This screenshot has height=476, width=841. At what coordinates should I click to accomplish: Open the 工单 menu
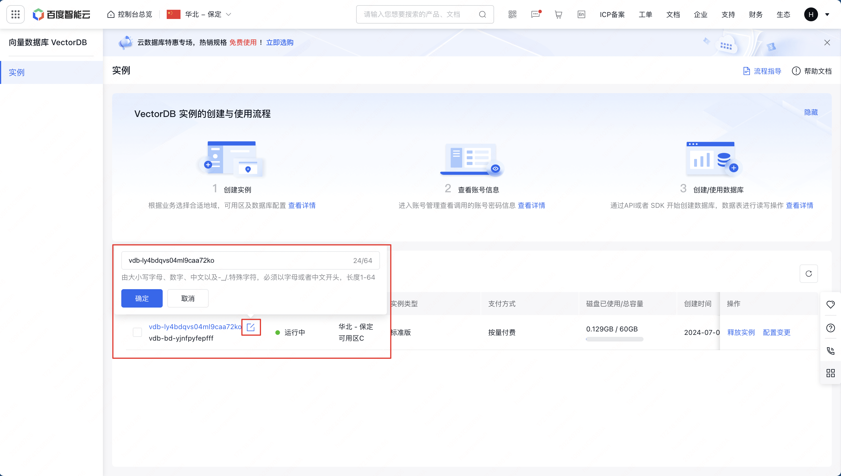point(645,14)
